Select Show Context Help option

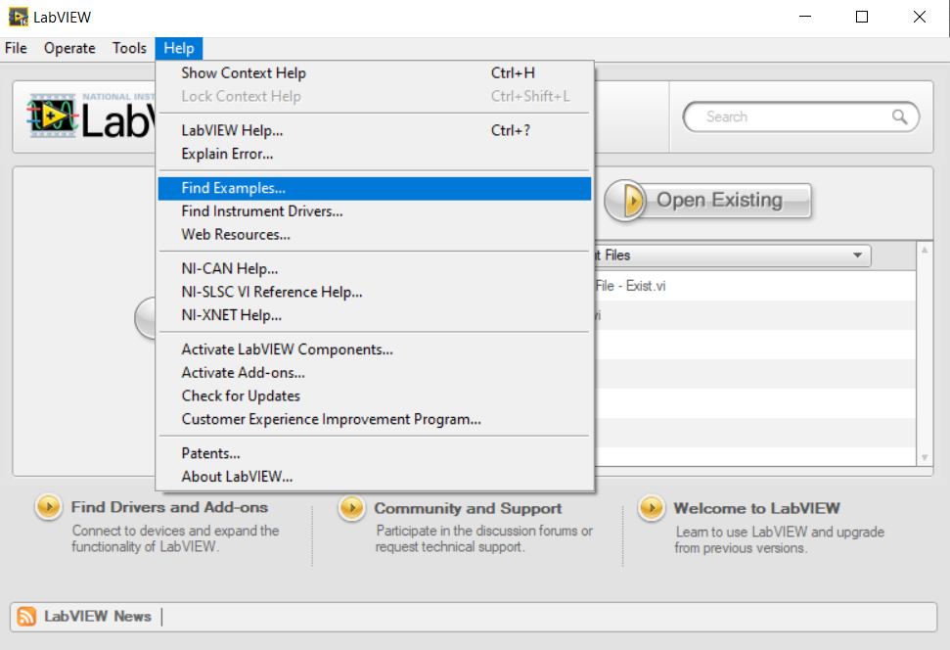[x=243, y=72]
